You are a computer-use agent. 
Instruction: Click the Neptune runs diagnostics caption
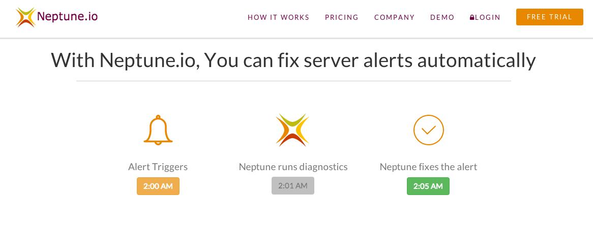tap(293, 167)
